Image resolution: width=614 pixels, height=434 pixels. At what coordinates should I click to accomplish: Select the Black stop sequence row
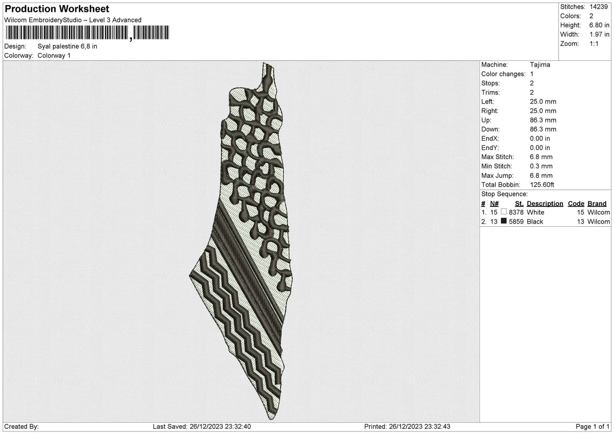coord(545,221)
